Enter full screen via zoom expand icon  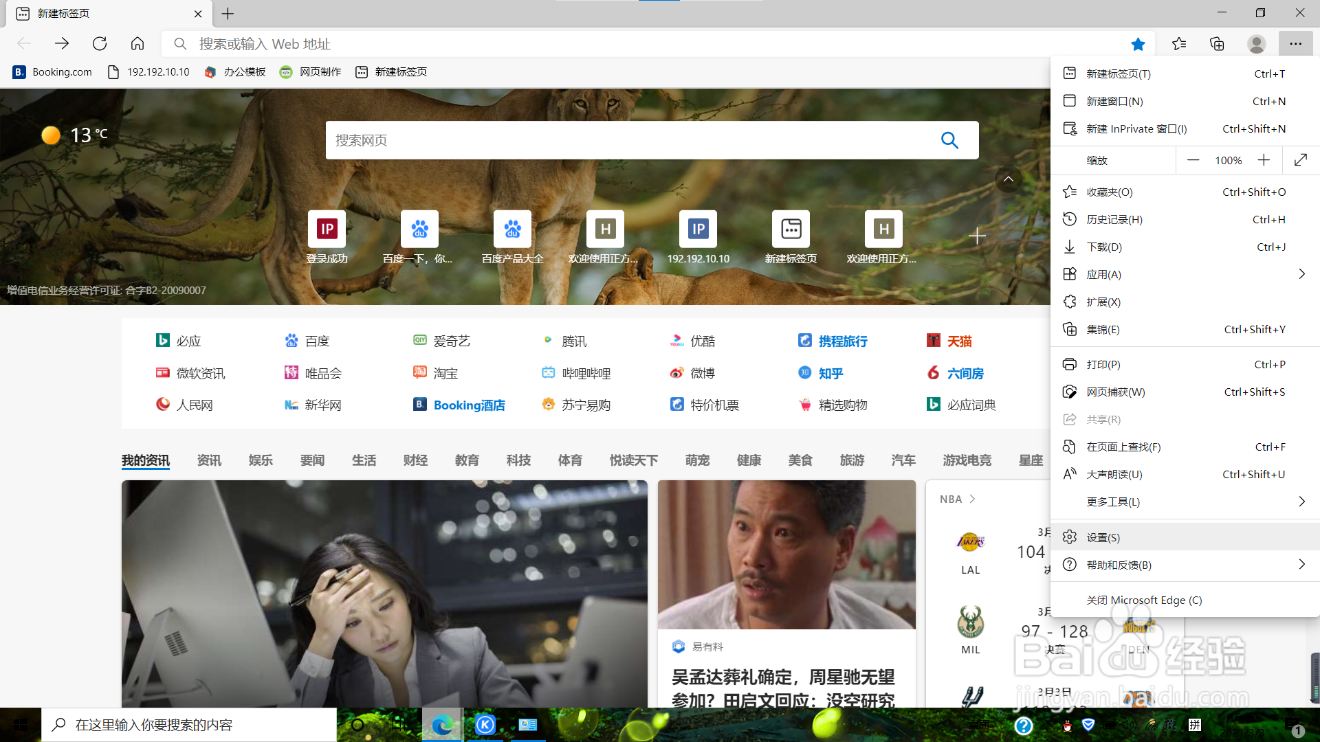[1301, 160]
